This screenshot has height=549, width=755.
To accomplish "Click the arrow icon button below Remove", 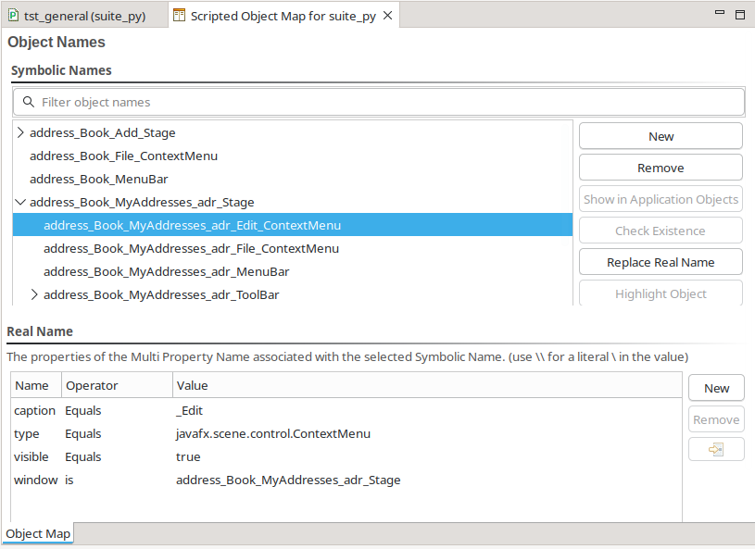I will pos(715,450).
